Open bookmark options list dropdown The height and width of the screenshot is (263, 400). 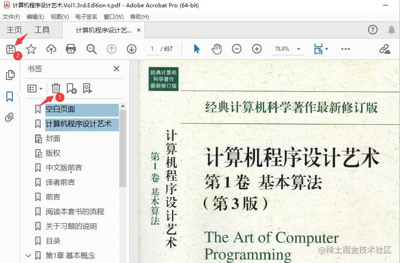pyautogui.click(x=35, y=89)
